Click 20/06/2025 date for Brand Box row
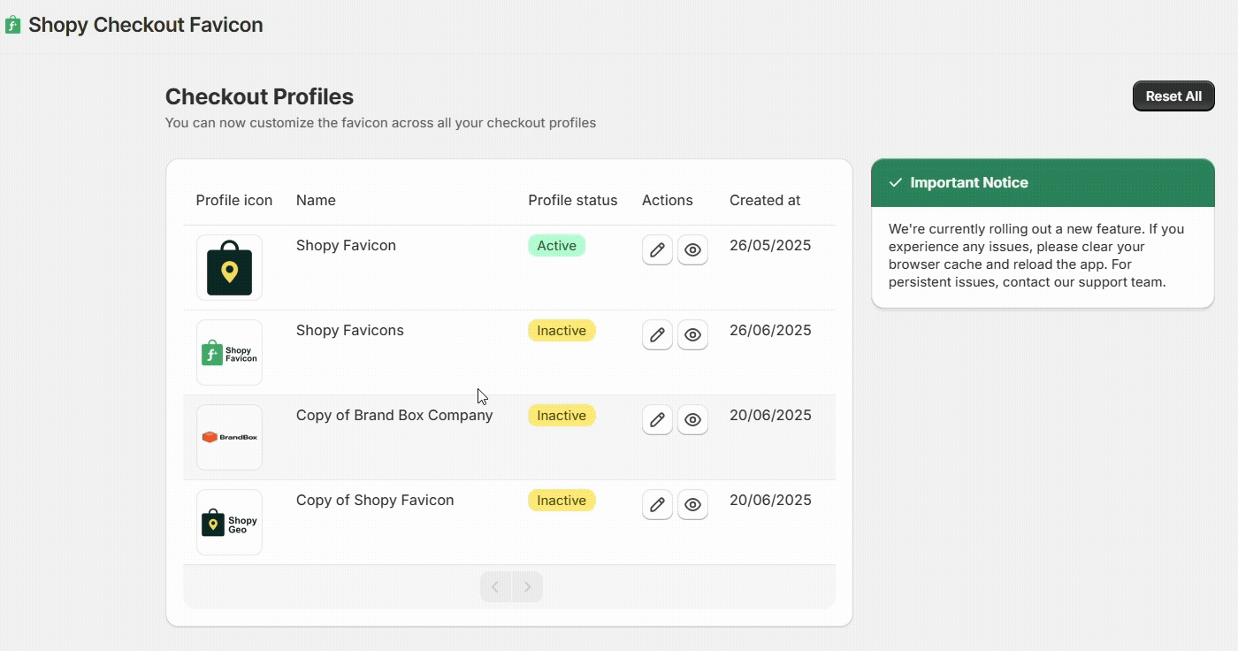 point(770,415)
